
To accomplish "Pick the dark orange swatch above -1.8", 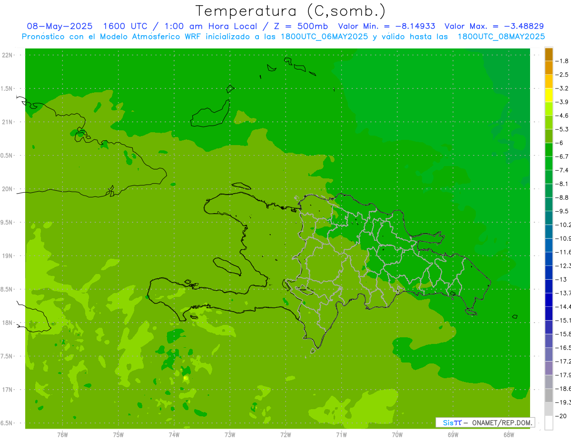I will pyautogui.click(x=549, y=54).
